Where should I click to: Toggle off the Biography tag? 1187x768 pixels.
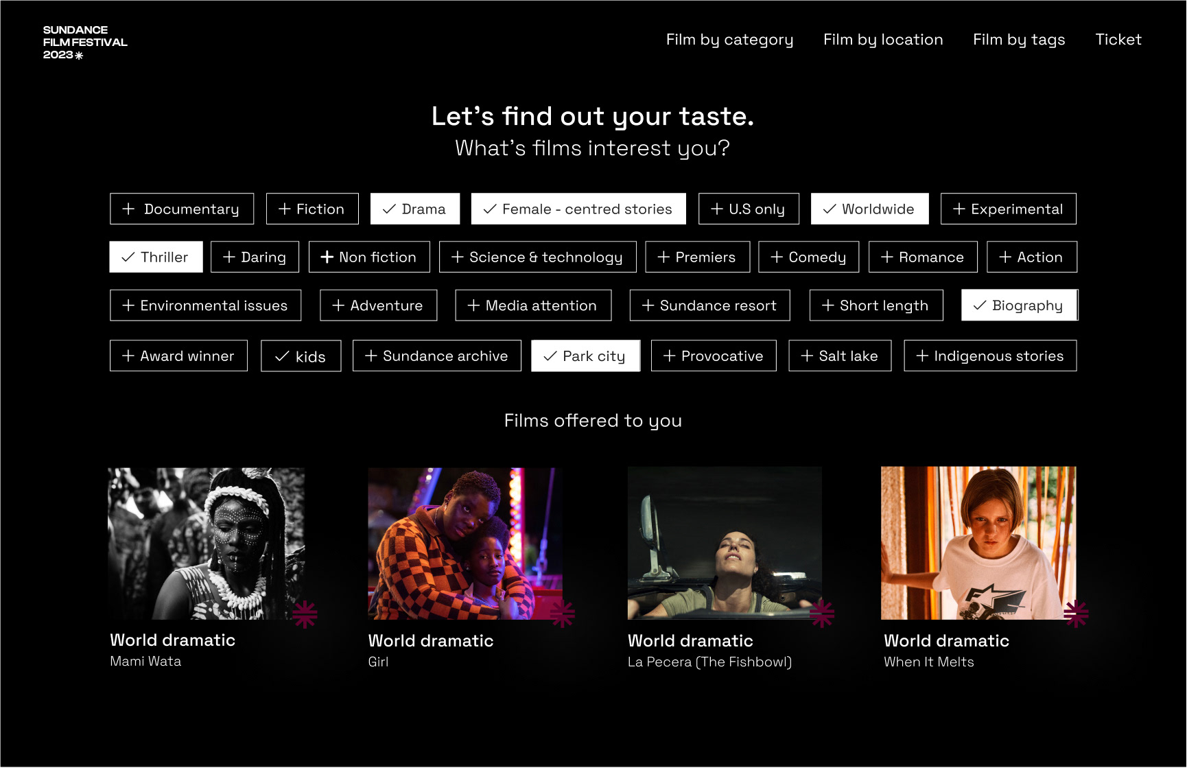coord(1020,305)
